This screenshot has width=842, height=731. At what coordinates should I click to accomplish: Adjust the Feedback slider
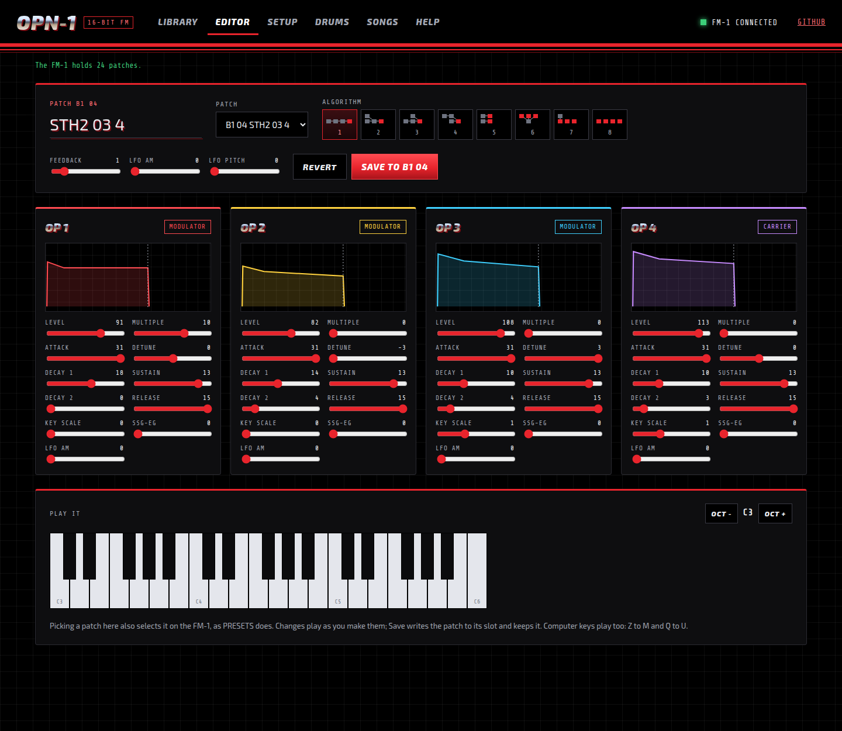(85, 171)
